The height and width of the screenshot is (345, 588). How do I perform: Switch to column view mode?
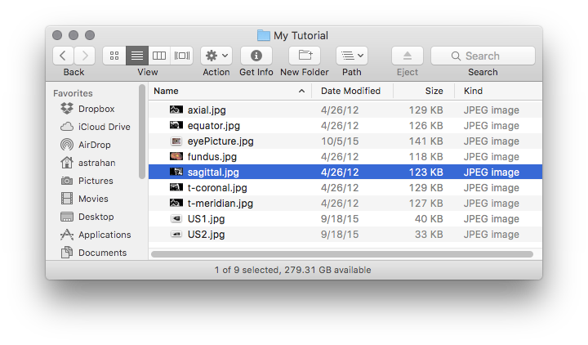click(x=159, y=56)
